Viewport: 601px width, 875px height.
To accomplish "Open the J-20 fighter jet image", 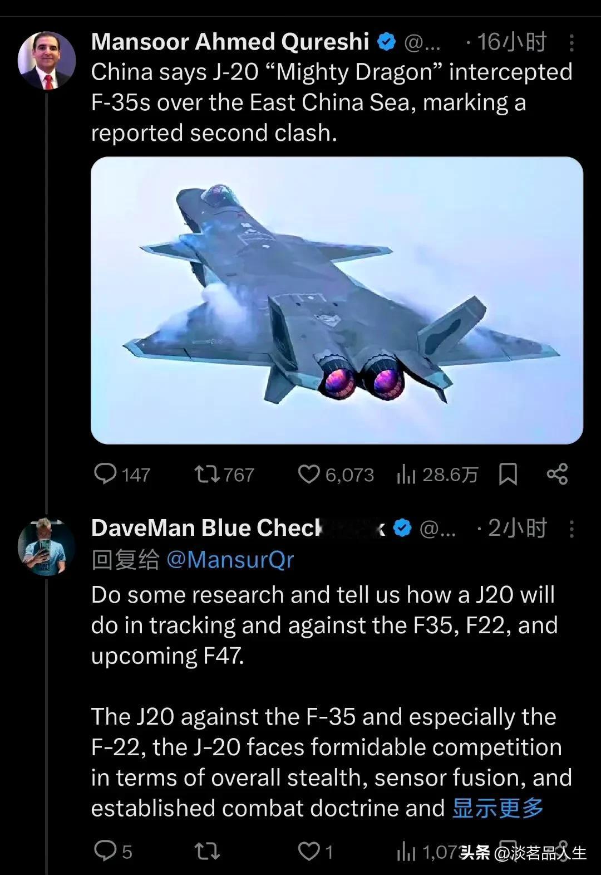I will point(337,300).
